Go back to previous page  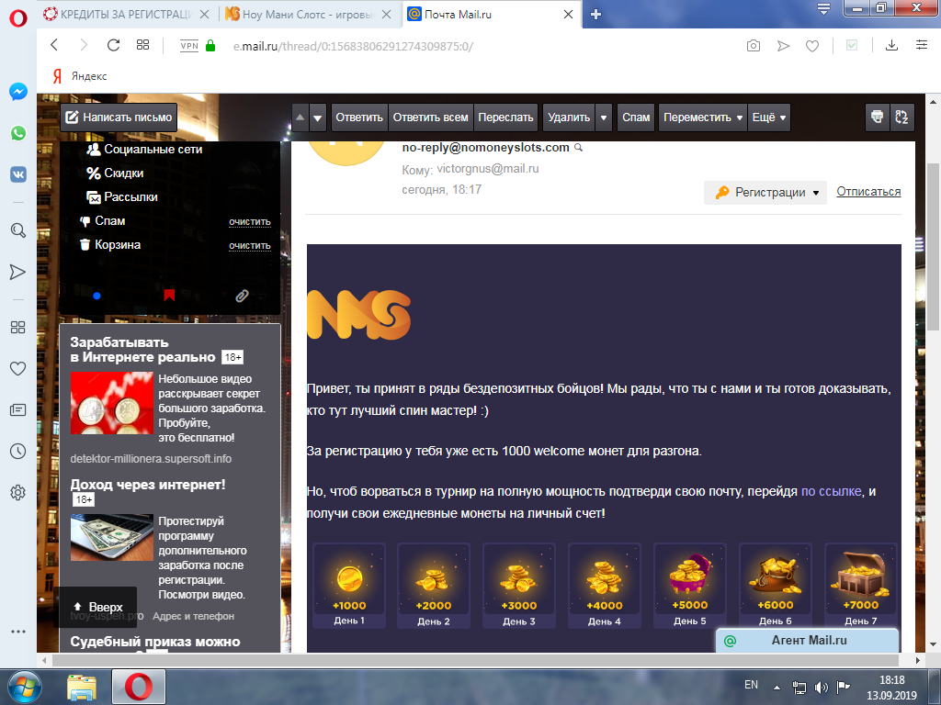(x=54, y=45)
